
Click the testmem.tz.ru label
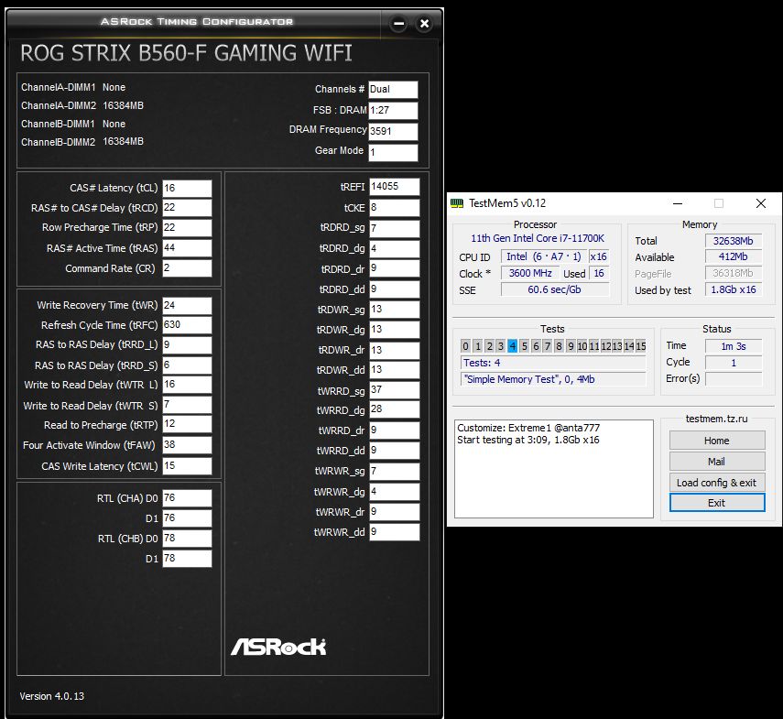coord(716,419)
